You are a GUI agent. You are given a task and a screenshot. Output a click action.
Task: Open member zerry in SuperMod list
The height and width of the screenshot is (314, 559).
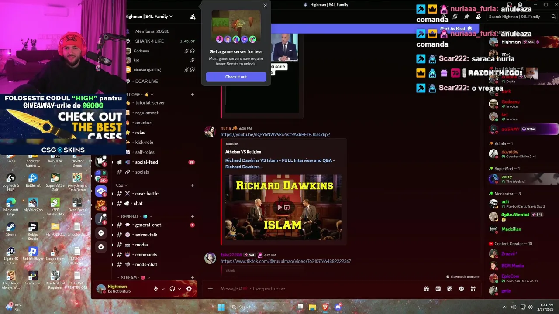pyautogui.click(x=523, y=179)
